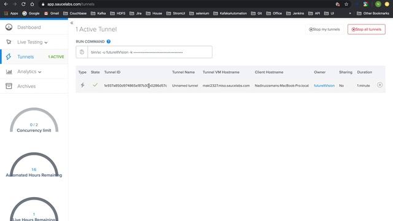Image resolution: width=393 pixels, height=221 pixels.
Task: Show more bookmarks with the overflow chevron
Action: pyautogui.click(x=350, y=14)
